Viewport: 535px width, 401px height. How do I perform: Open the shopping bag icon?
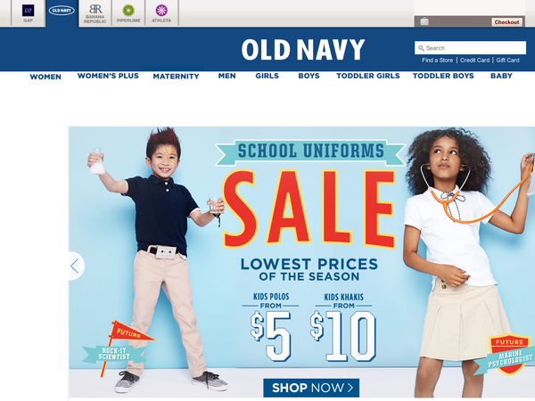pyautogui.click(x=424, y=21)
